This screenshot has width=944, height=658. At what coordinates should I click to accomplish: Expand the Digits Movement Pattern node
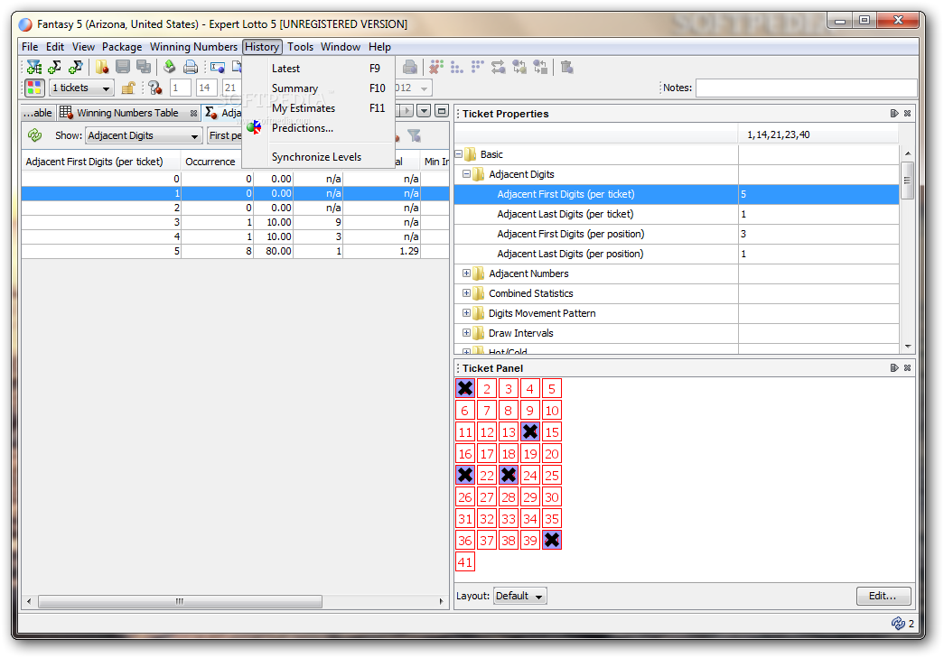pyautogui.click(x=466, y=313)
